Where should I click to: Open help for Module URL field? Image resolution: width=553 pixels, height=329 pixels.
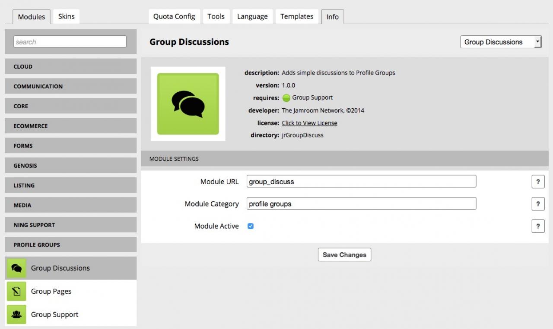538,182
